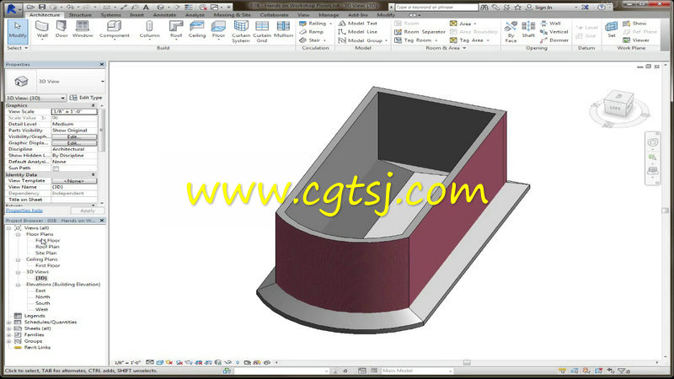Toggle the Sun Path checkbox
674x379 pixels.
(x=56, y=168)
